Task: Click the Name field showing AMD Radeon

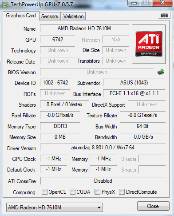Action: [x=84, y=28]
